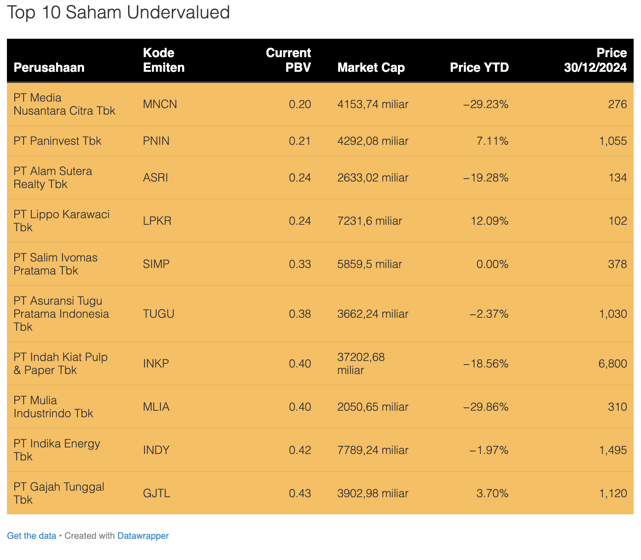Screen dimensions: 641x560
Task: Click the LPKR market cap value
Action: click(x=370, y=221)
